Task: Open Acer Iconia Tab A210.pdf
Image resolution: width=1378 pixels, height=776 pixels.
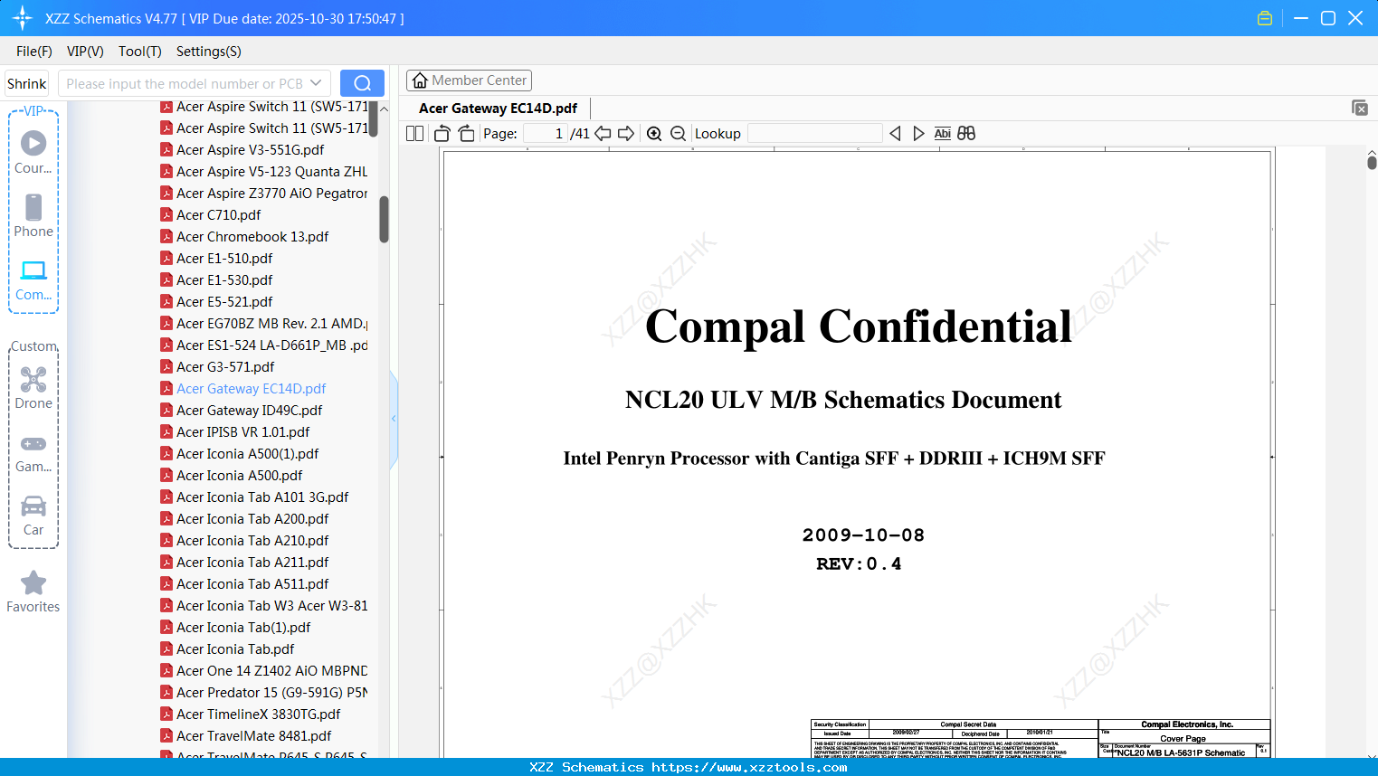Action: (244, 541)
